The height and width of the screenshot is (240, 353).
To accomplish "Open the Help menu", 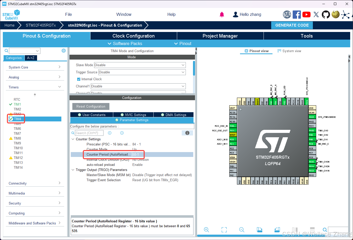I will 171,15.
